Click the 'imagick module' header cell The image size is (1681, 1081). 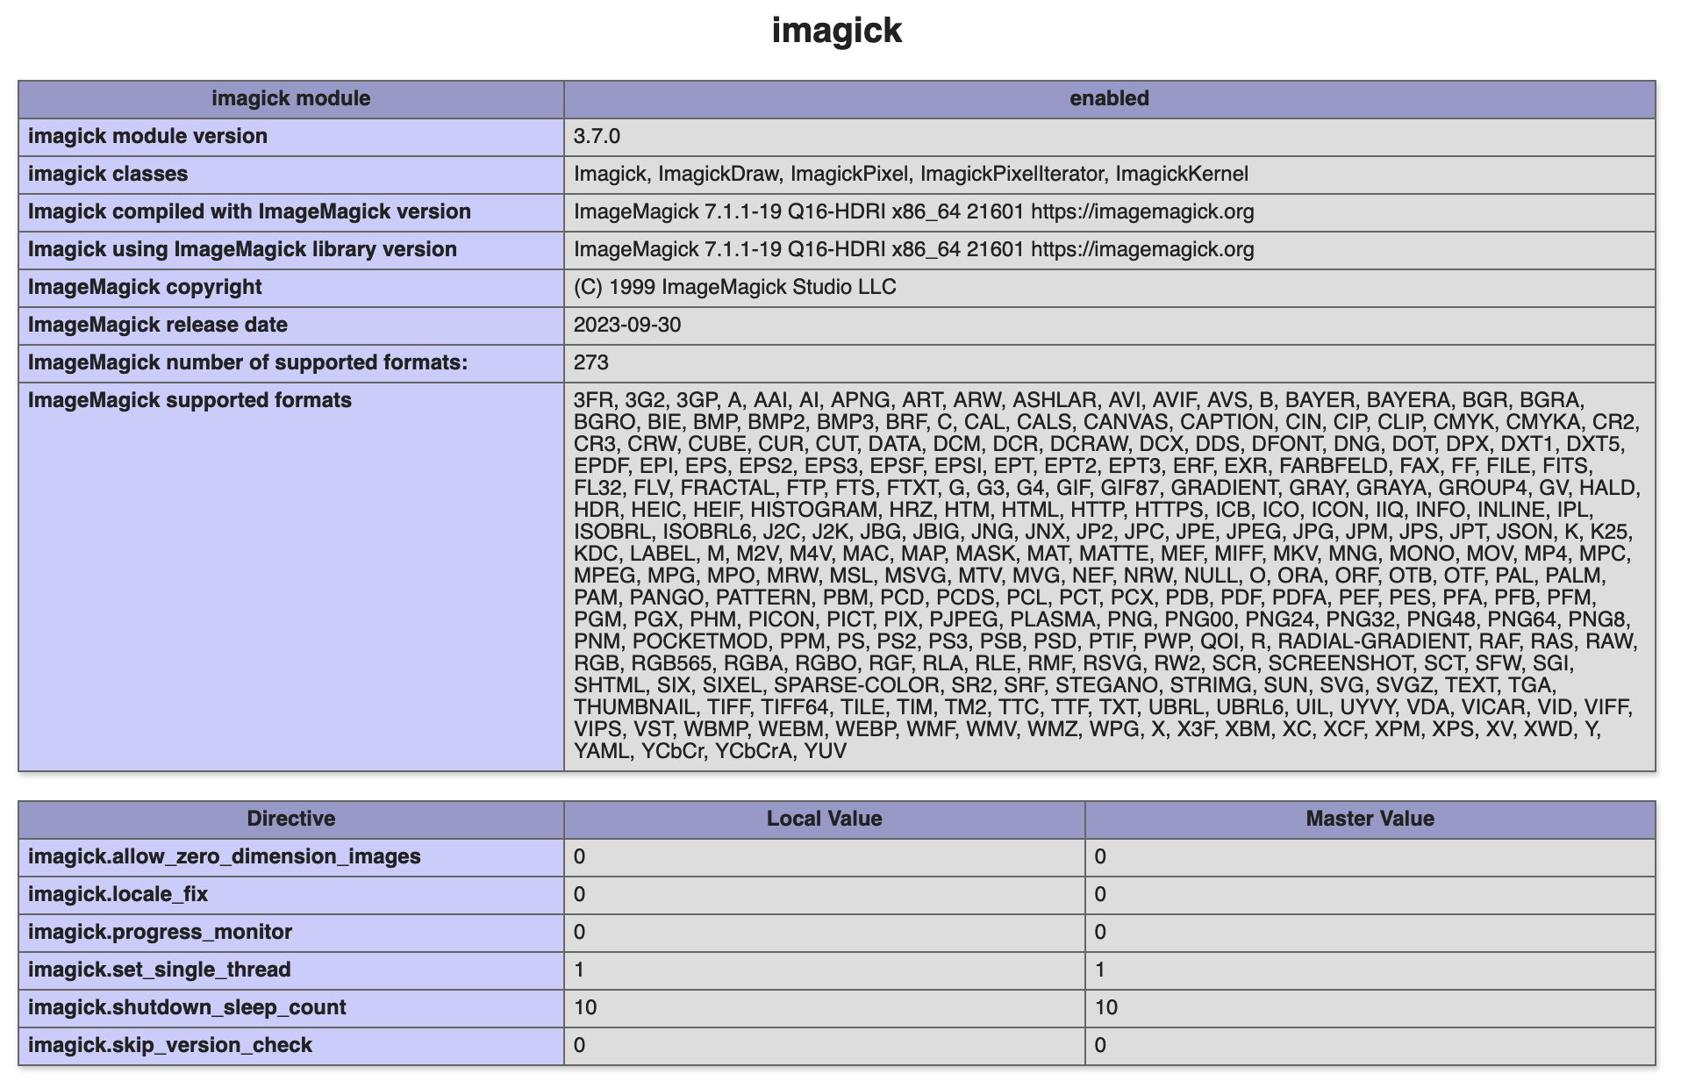click(x=290, y=98)
